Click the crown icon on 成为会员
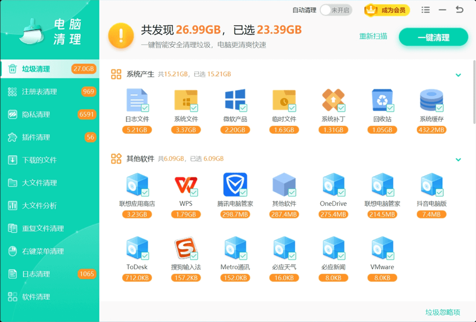 point(371,10)
